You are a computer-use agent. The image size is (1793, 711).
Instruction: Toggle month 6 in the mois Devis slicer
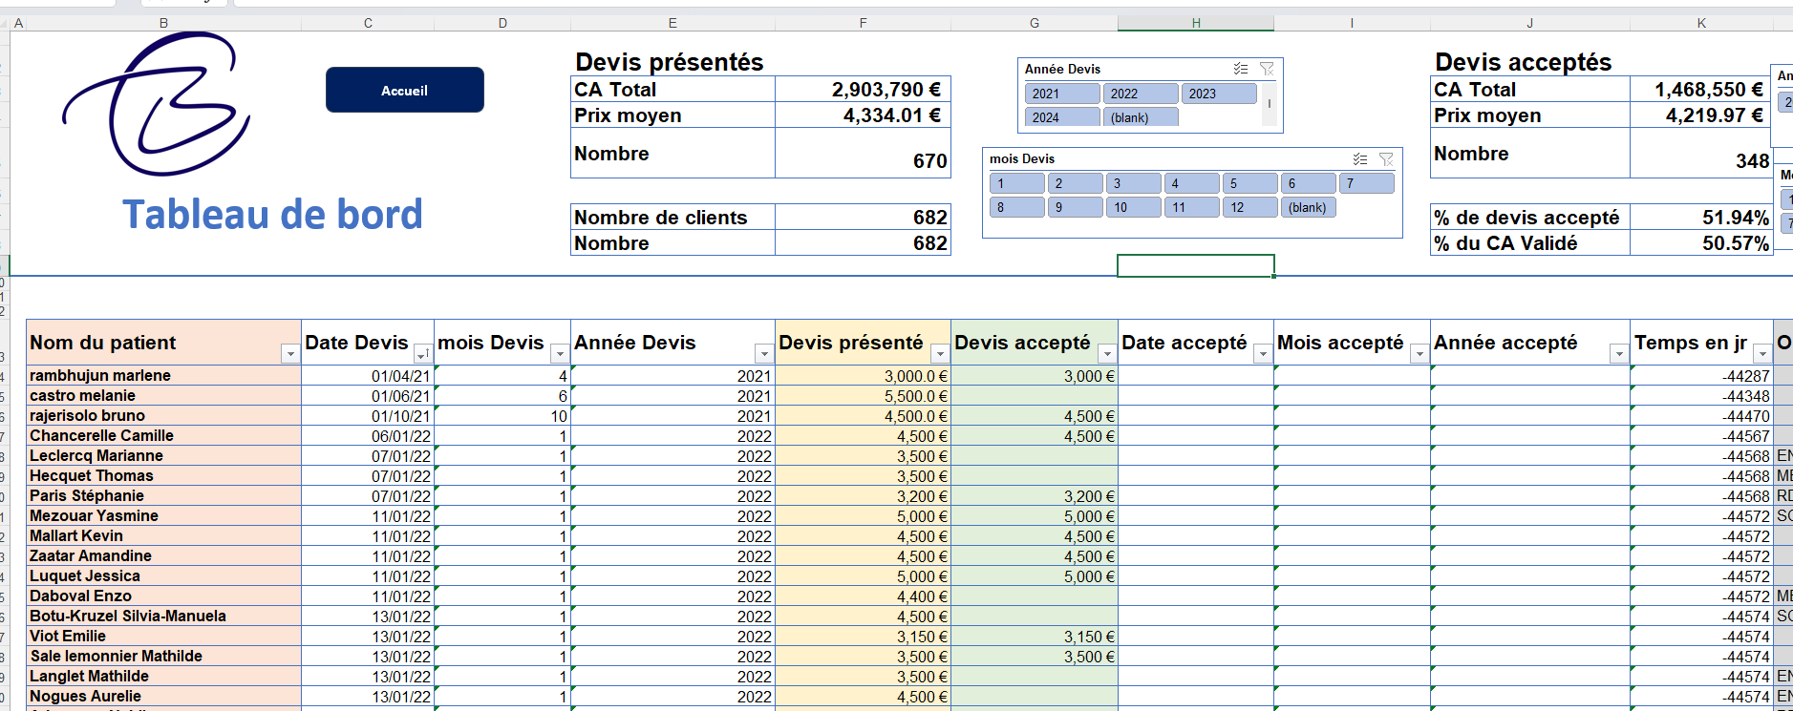click(1308, 183)
